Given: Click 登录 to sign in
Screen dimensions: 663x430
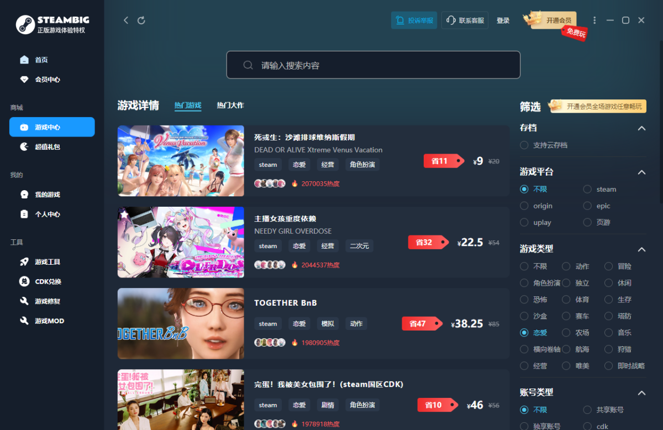Looking at the screenshot, I should coord(503,20).
